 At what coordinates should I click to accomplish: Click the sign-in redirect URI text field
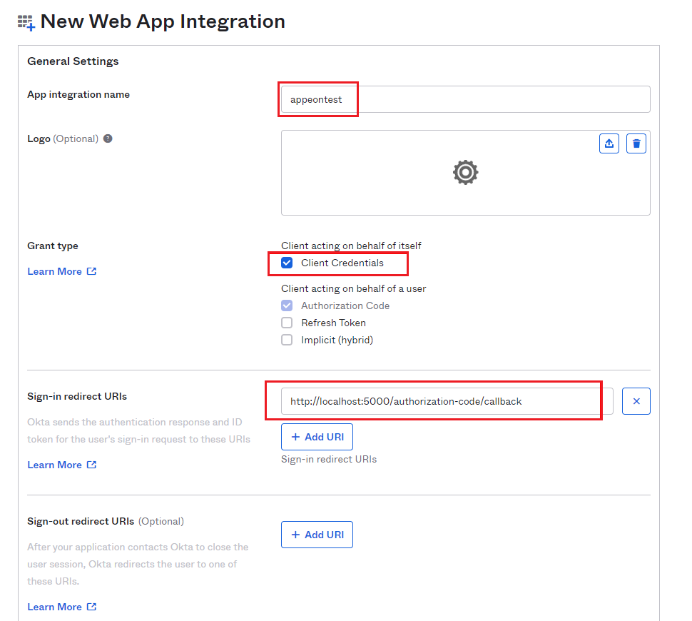446,401
